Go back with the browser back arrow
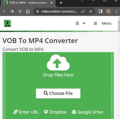Image resolution: width=120 pixels, height=119 pixels. coord(4,11)
